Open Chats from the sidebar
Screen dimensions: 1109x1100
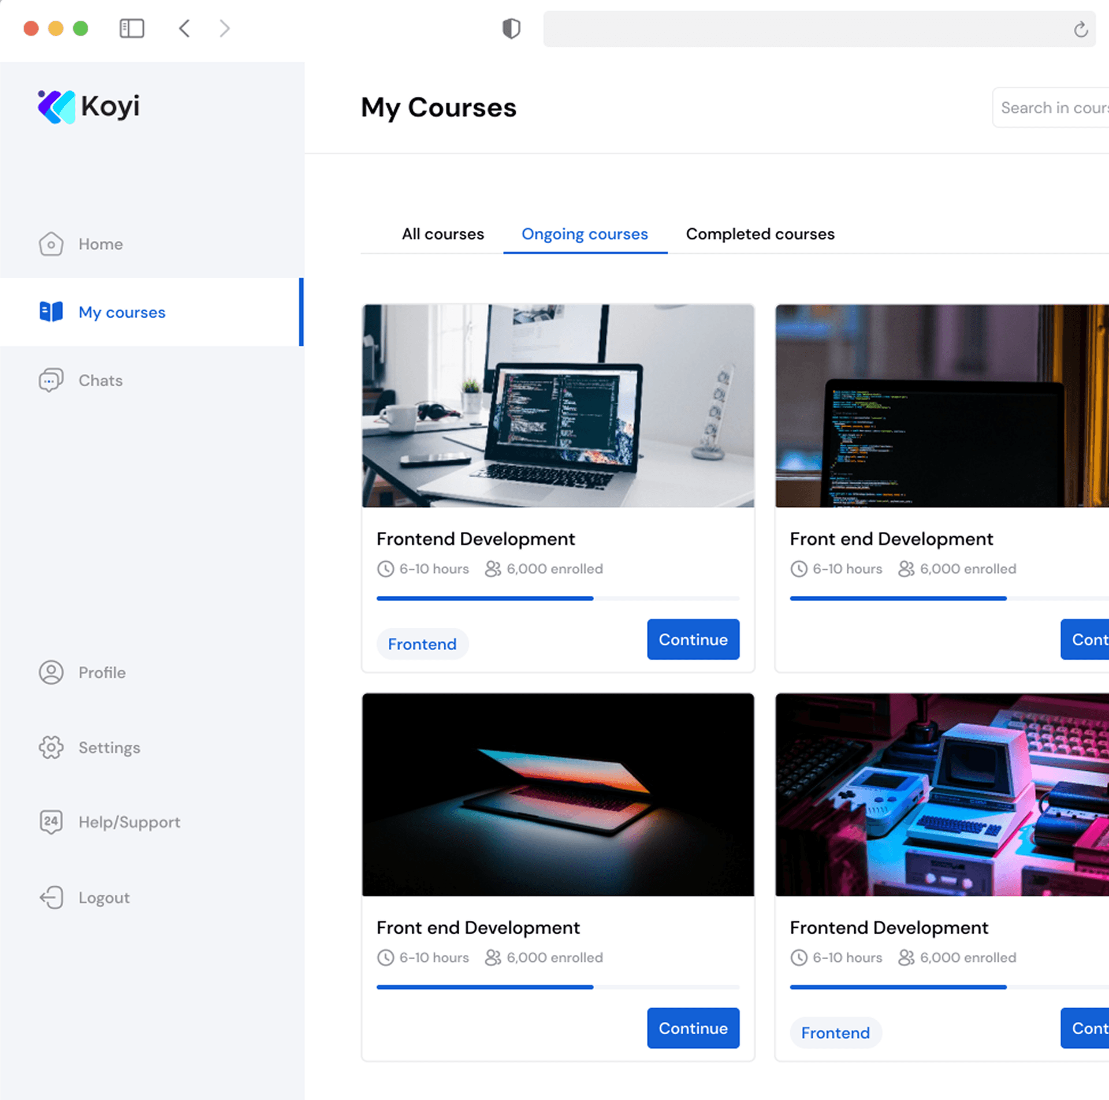point(51,380)
